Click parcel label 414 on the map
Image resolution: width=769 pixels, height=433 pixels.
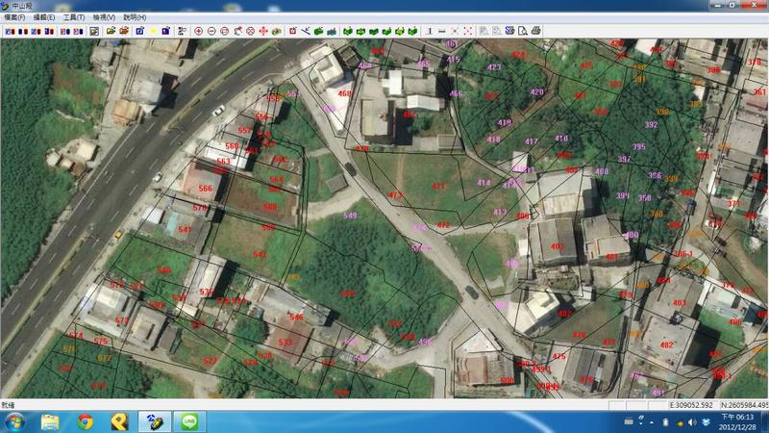484,183
